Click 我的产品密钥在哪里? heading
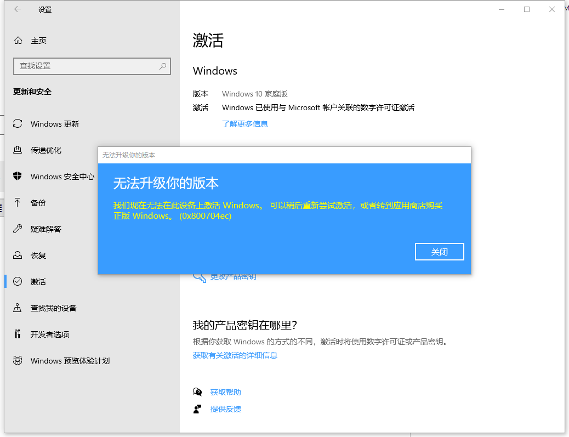Image resolution: width=569 pixels, height=437 pixels. click(x=245, y=325)
